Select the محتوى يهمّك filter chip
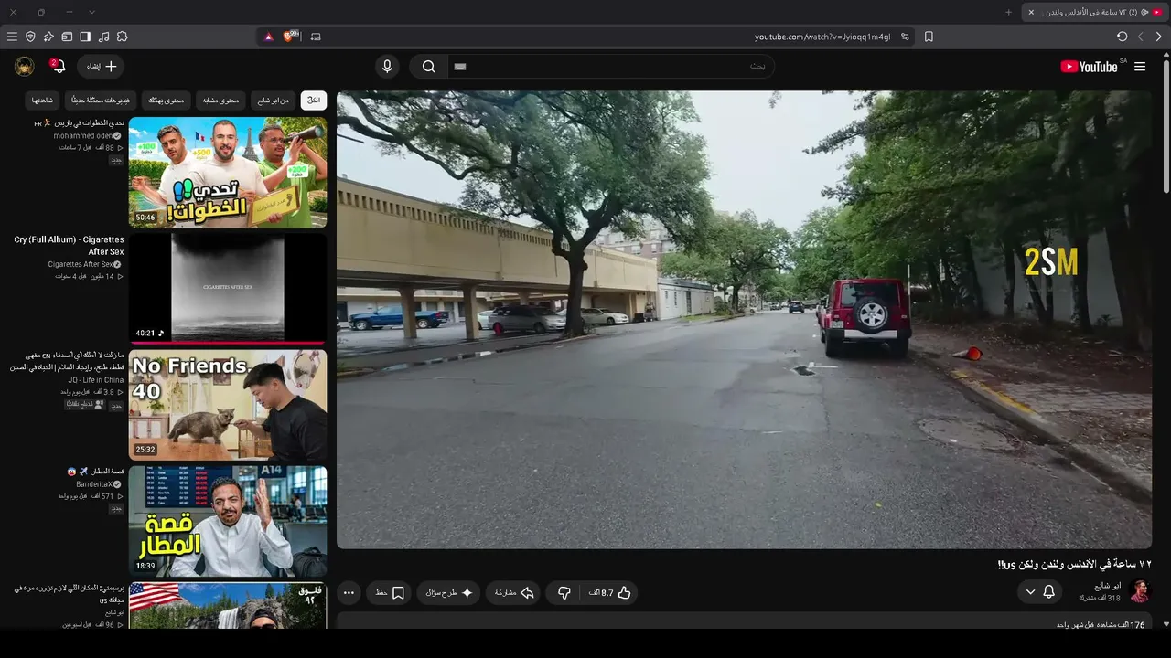1171x658 pixels. tap(167, 100)
